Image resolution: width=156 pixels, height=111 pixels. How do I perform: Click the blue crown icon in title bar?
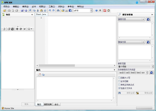137,2
